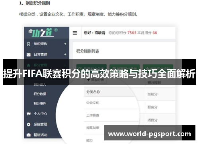Select the 技能分 rule row
This screenshot has width=199, height=144.
160,94
